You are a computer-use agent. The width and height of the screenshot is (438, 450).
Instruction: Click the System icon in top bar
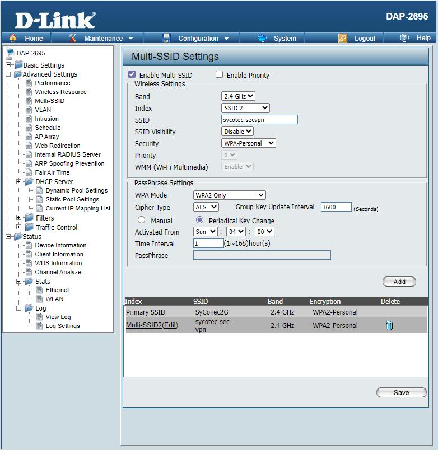262,38
